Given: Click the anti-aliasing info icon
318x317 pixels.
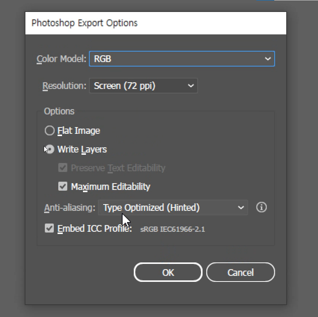Looking at the screenshot, I should [x=262, y=207].
